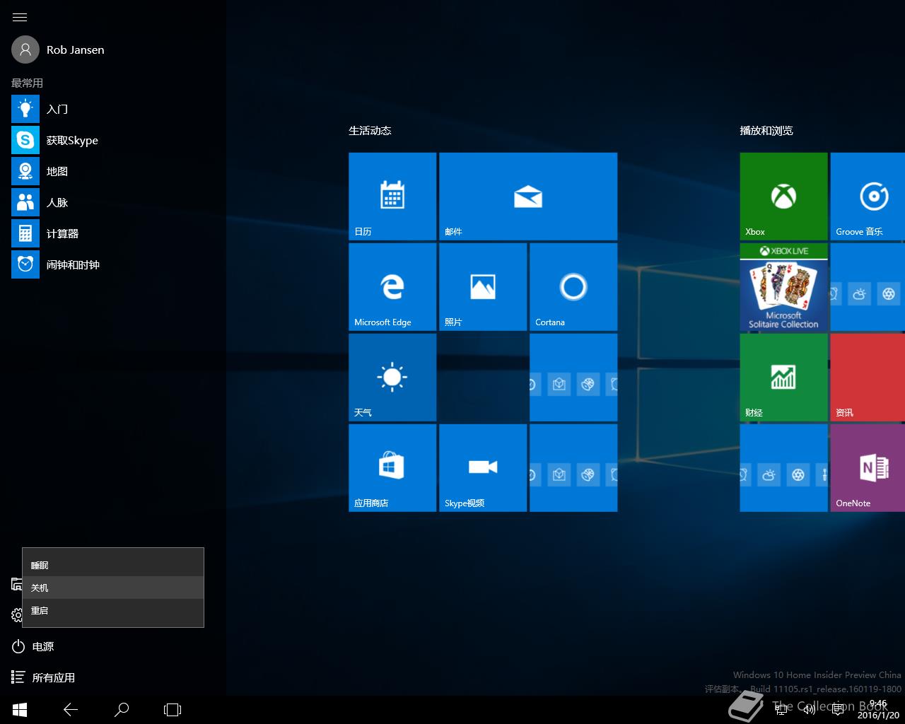Screen dimensions: 905x724
Task: Select 睡眠 (Sleep) in power menu
Action: coord(113,565)
